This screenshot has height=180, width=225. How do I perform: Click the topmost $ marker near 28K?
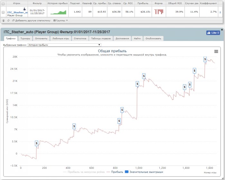pos(205,59)
